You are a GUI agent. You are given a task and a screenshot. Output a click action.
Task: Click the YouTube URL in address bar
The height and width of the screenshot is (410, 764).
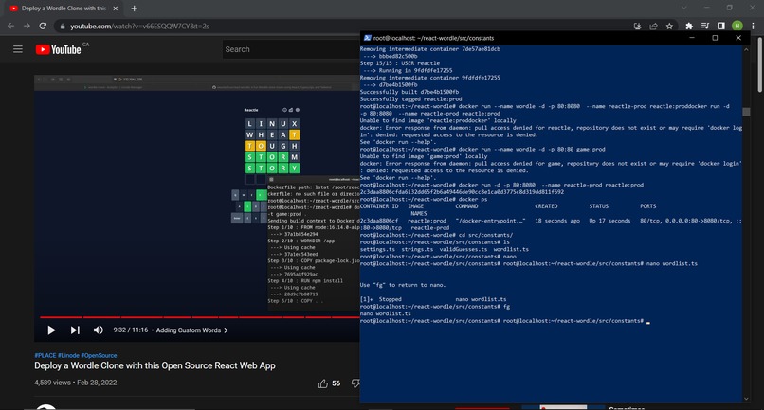tap(139, 27)
